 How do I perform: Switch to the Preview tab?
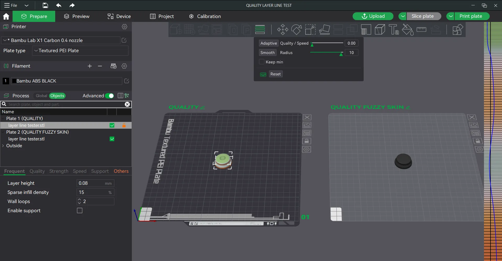(x=77, y=16)
